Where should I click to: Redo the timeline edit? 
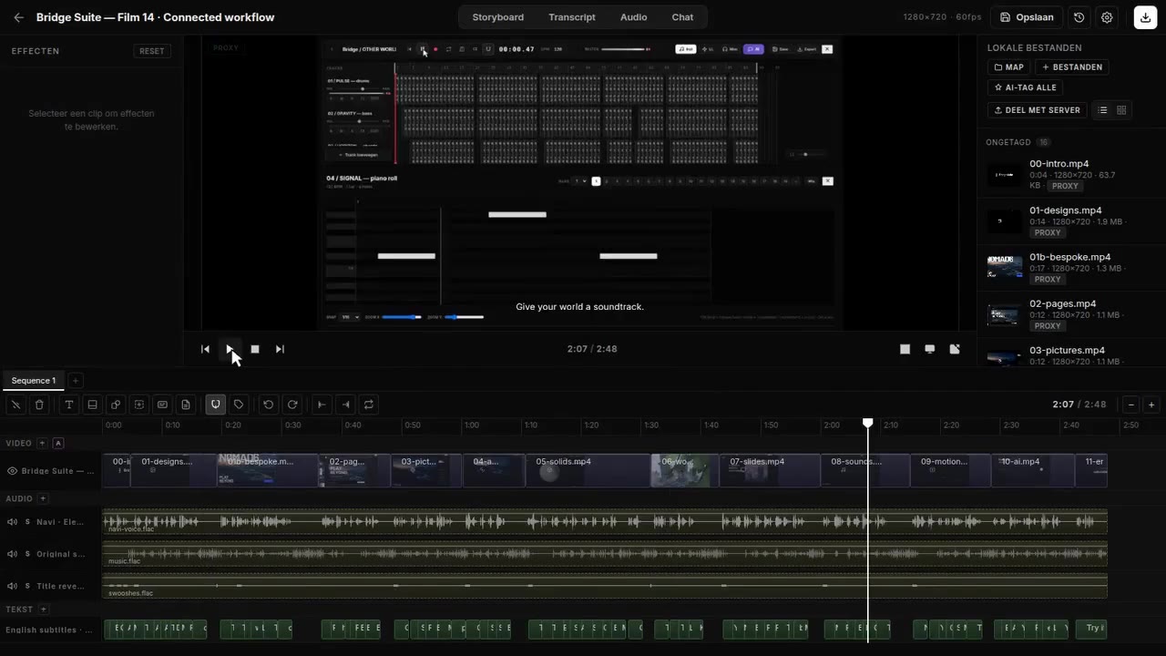[291, 405]
